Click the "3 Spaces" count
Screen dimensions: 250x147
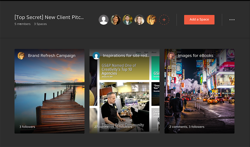tap(40, 24)
